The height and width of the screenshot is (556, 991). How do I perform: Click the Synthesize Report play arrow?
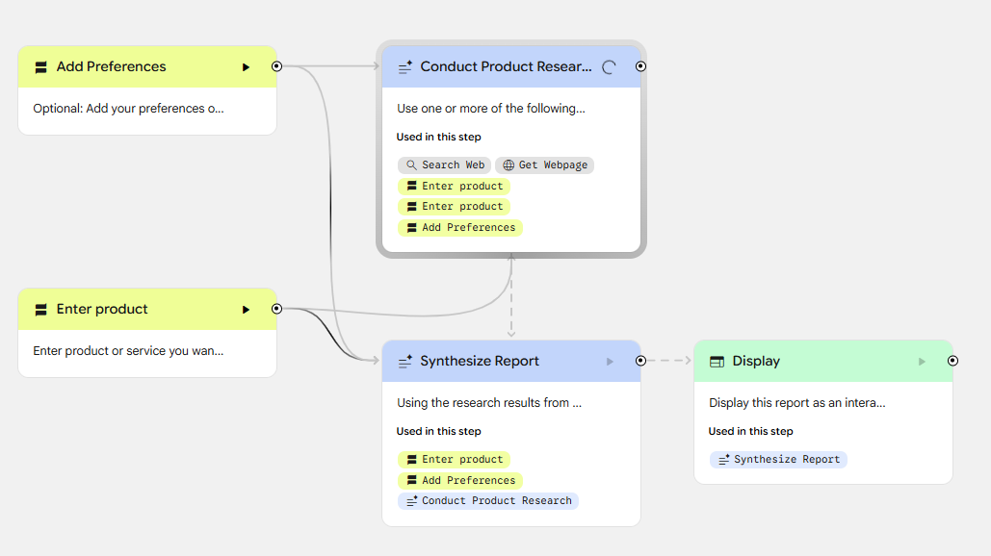pyautogui.click(x=610, y=362)
